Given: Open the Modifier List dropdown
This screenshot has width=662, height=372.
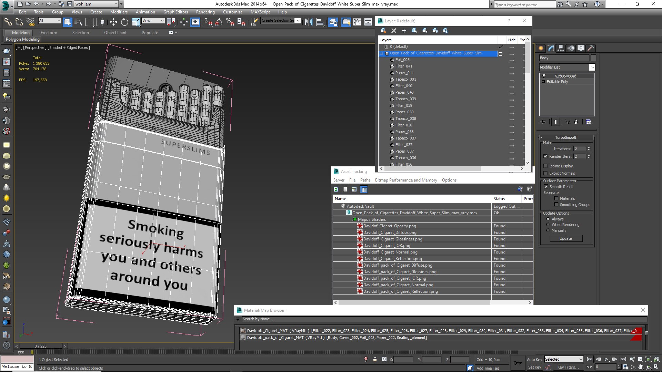Looking at the screenshot, I should click(x=592, y=67).
